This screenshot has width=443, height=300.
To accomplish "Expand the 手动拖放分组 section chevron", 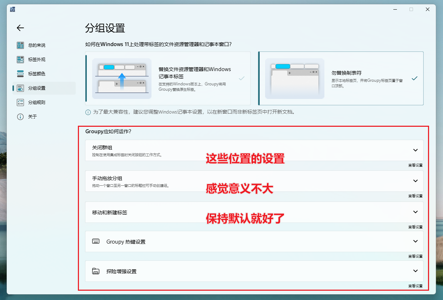I will tap(415, 181).
